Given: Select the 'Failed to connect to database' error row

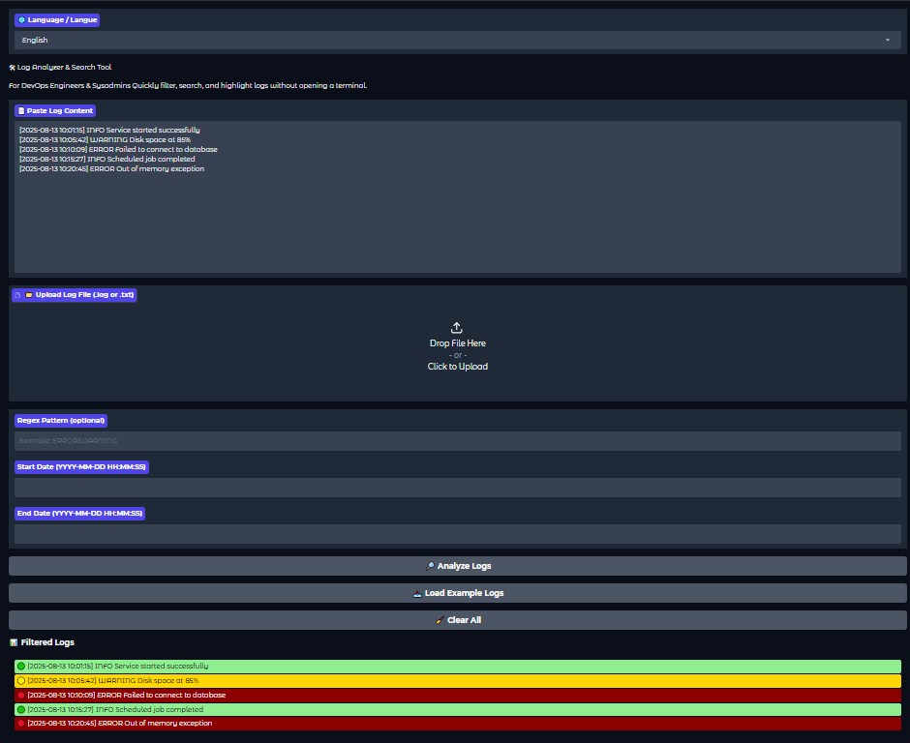Looking at the screenshot, I should pyautogui.click(x=457, y=696).
